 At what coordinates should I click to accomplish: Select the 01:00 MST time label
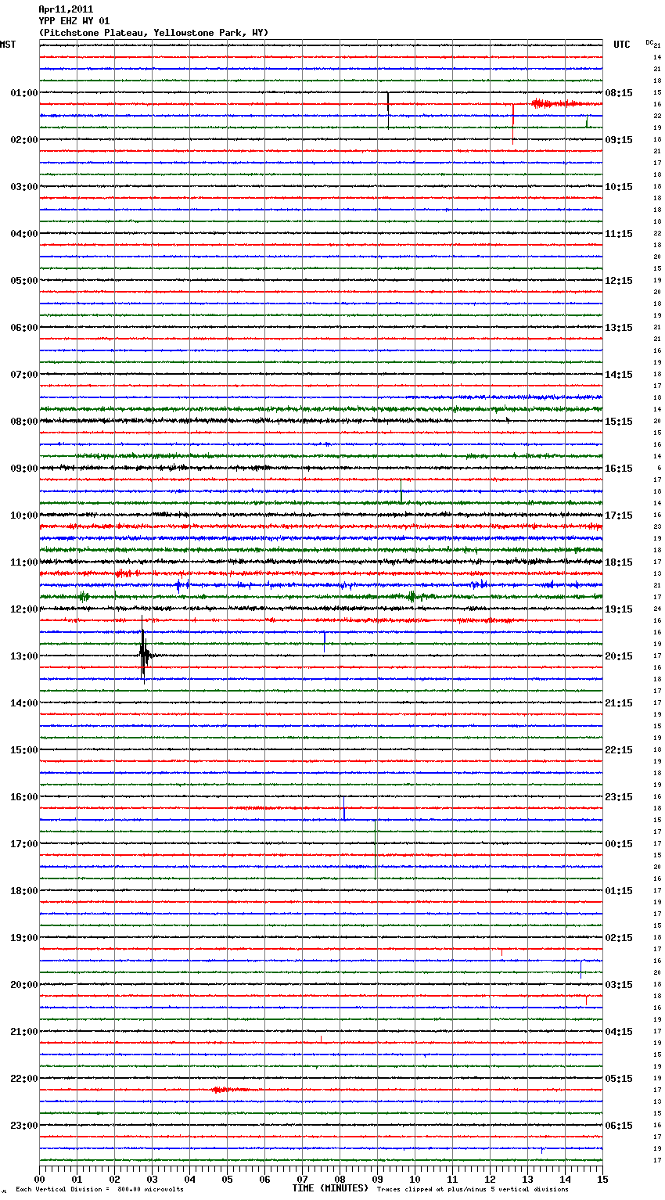(x=24, y=93)
